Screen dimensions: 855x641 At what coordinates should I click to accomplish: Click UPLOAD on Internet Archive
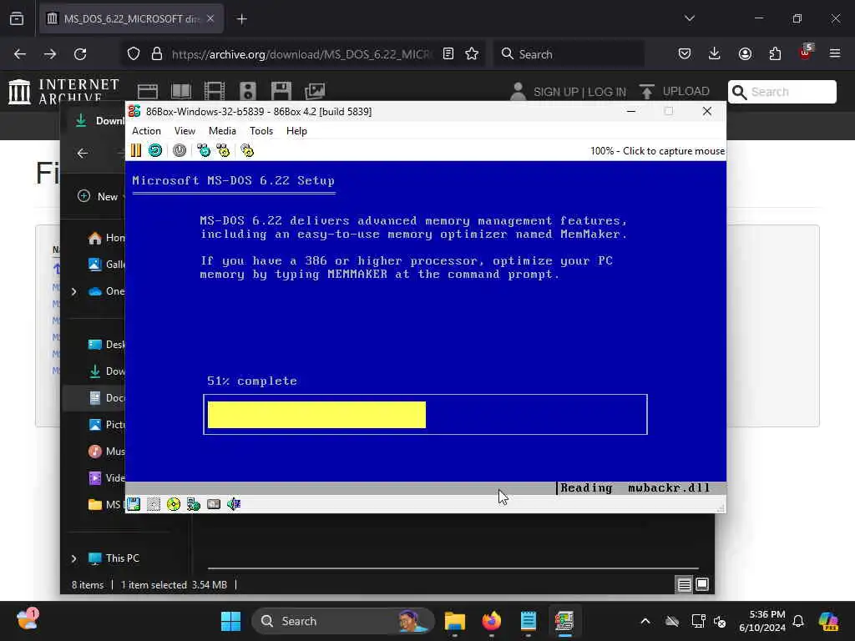pos(675,91)
